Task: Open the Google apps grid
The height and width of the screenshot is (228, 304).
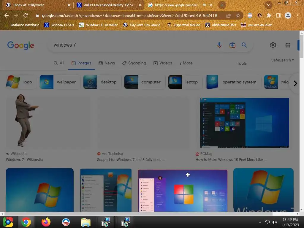Action: click(288, 45)
